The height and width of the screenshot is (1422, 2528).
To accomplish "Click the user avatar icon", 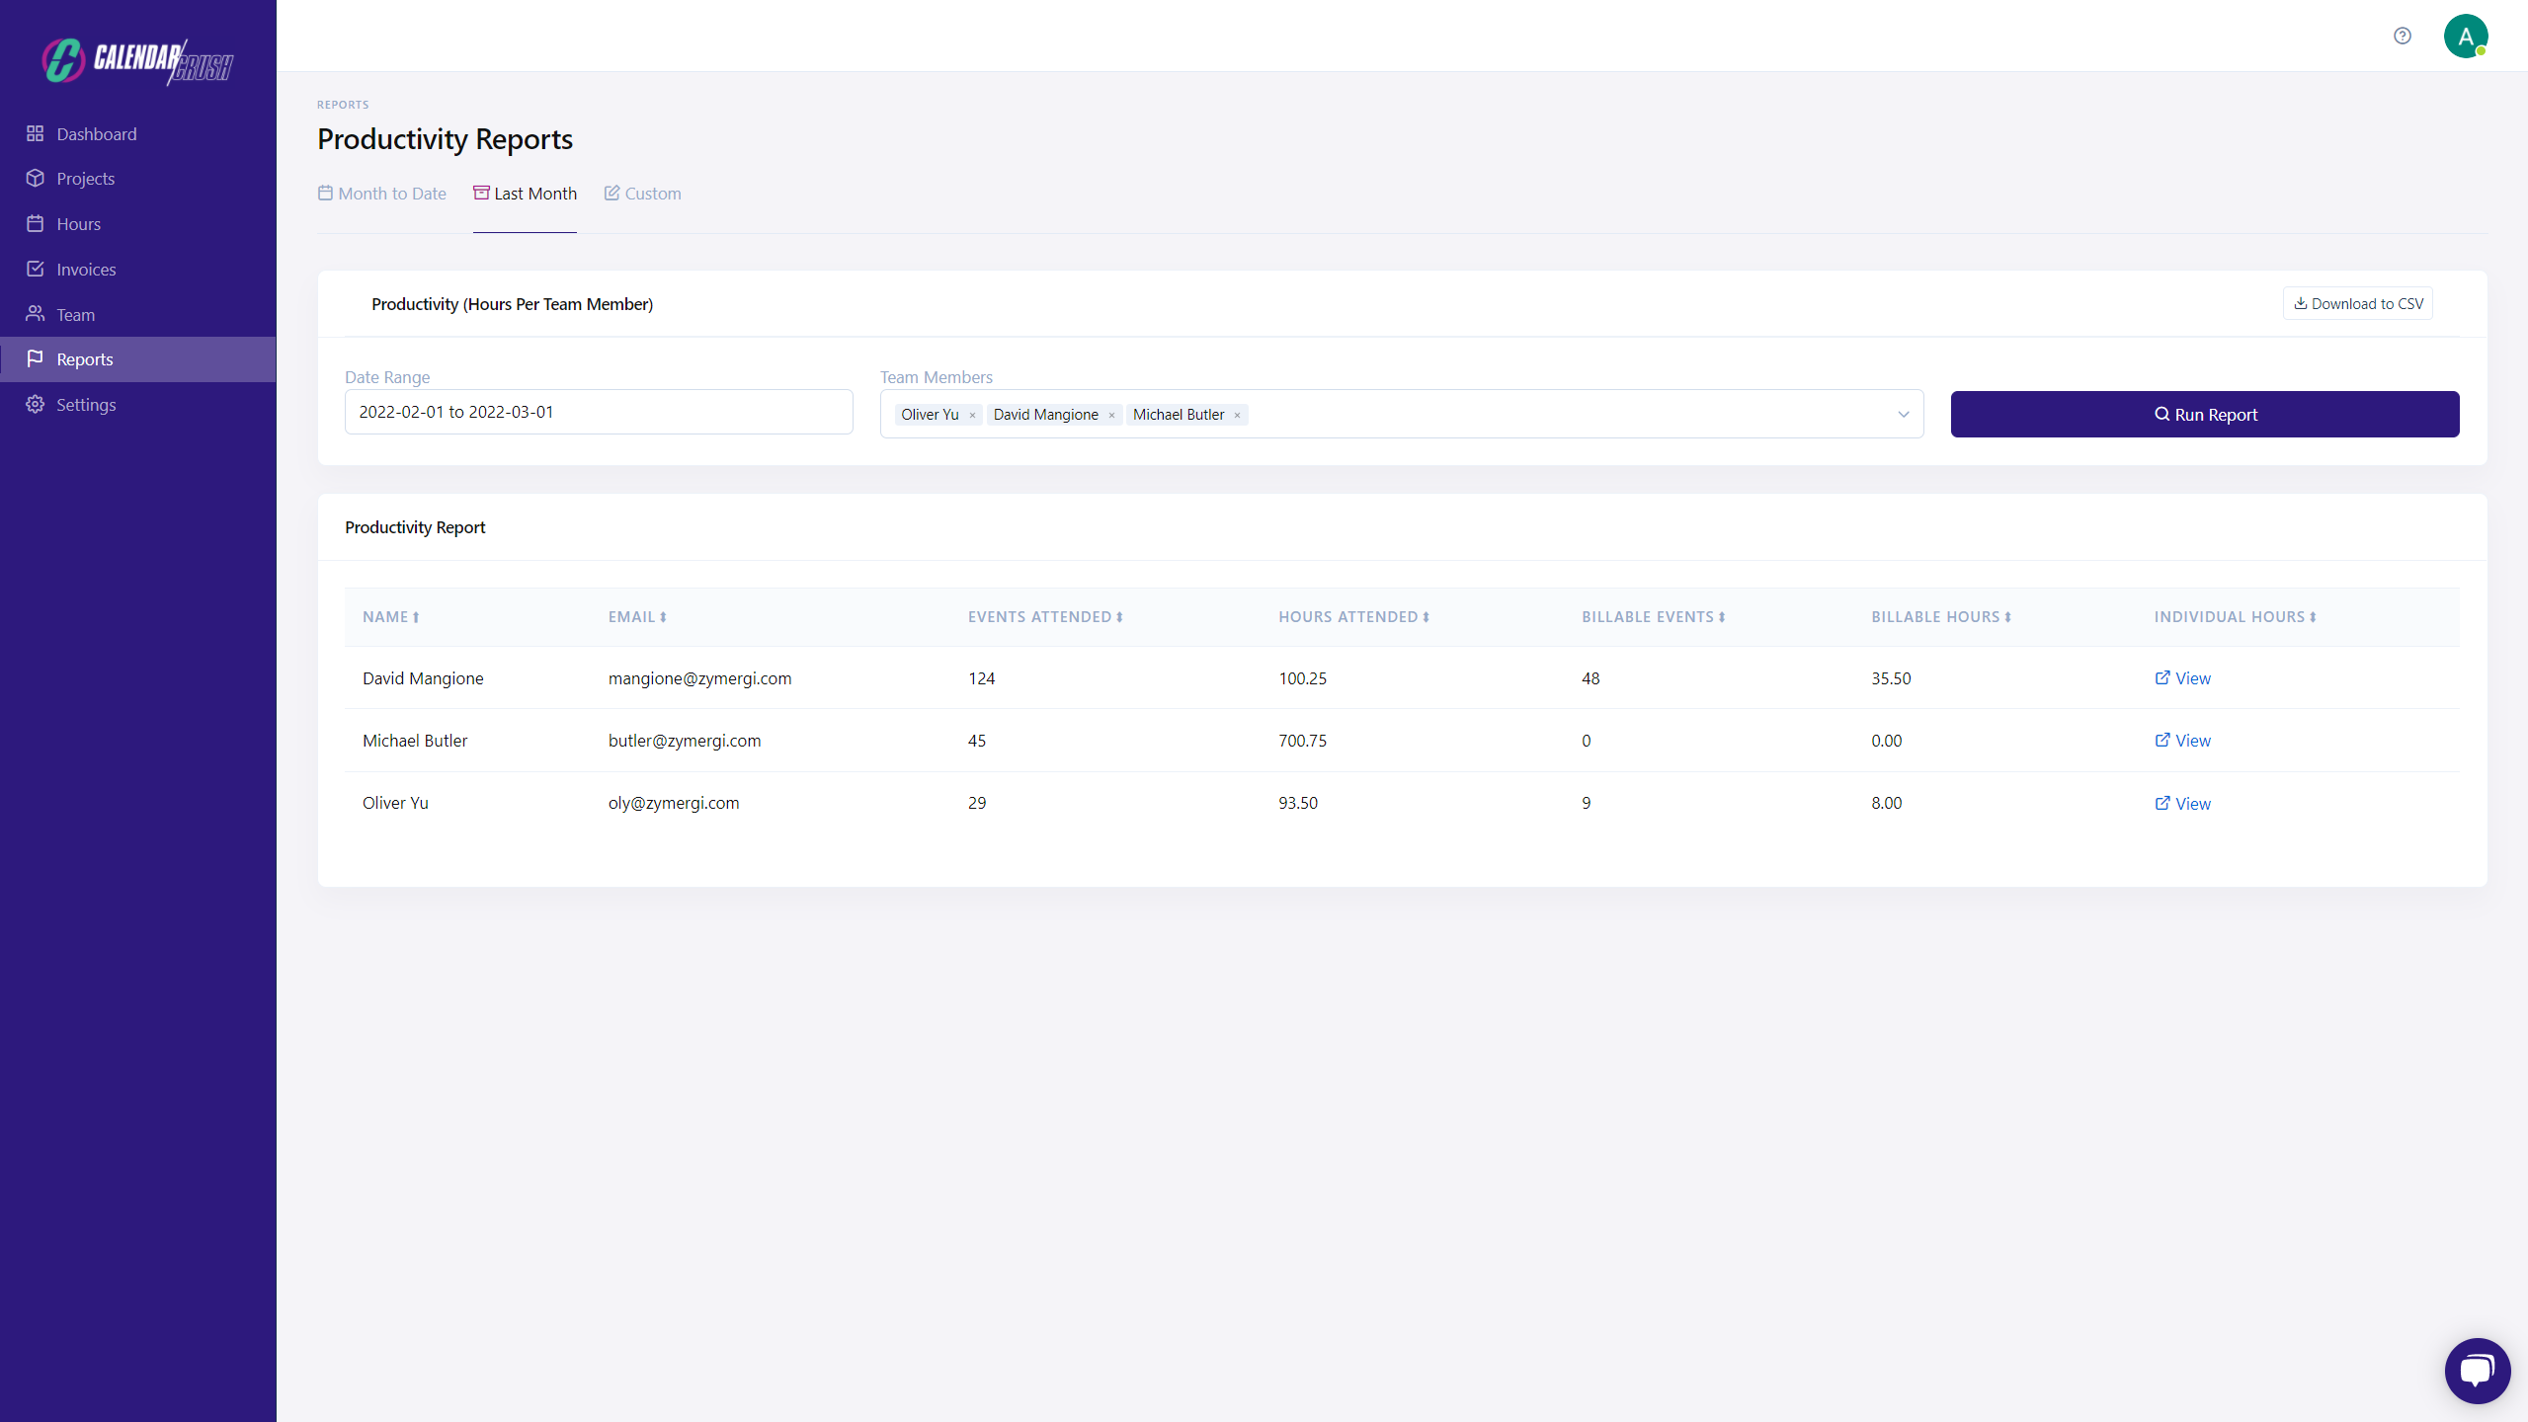I will click(x=2465, y=37).
